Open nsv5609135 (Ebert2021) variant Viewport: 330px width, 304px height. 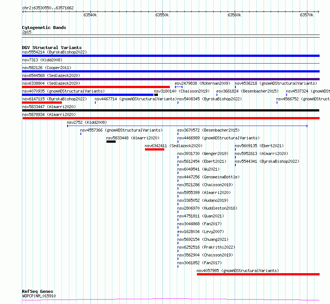(259, 146)
